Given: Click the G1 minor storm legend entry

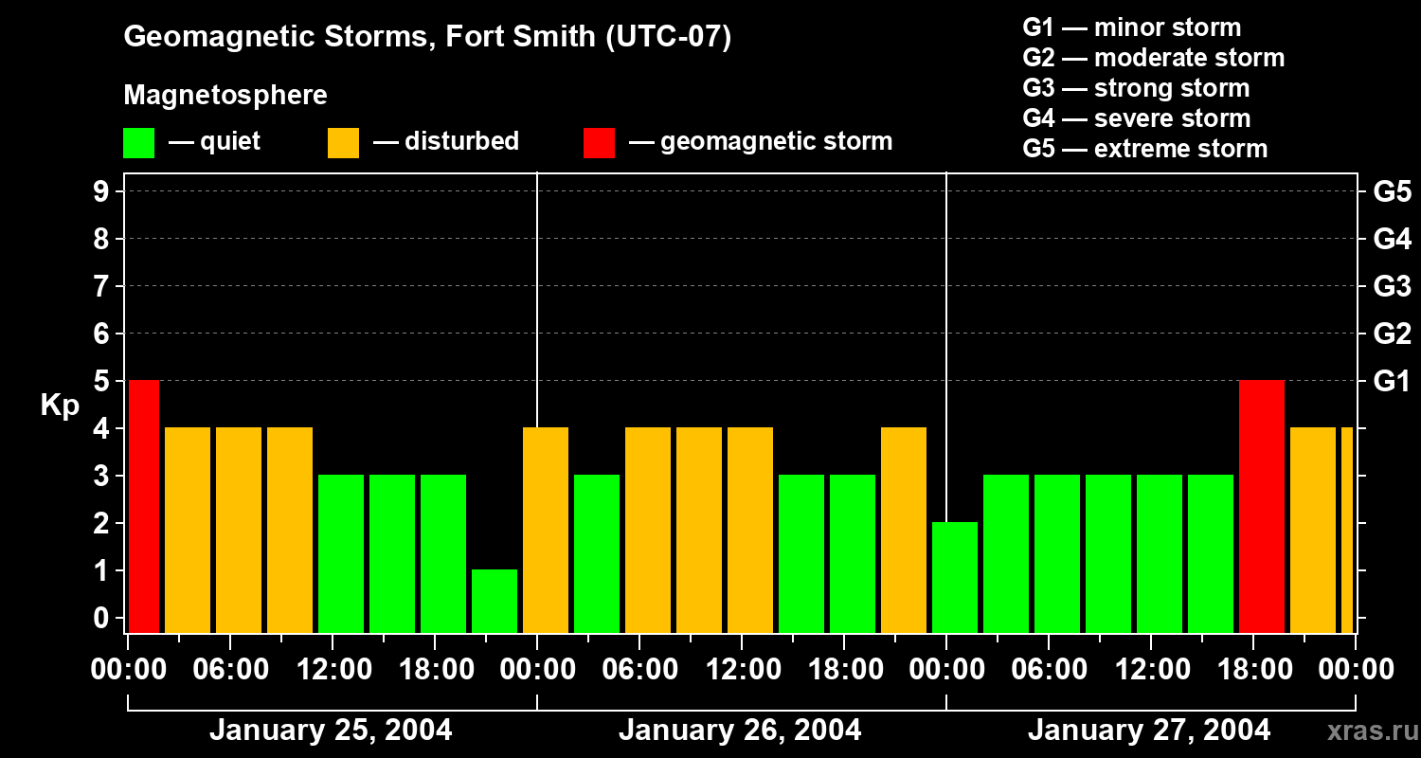Looking at the screenshot, I should click(1131, 27).
